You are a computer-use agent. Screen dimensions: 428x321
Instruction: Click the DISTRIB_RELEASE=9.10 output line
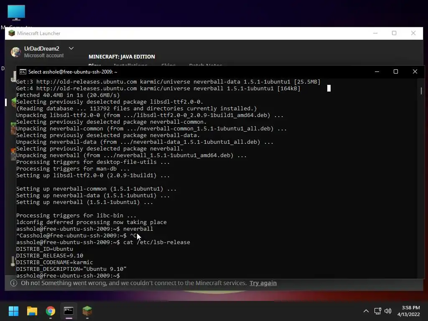(50, 255)
